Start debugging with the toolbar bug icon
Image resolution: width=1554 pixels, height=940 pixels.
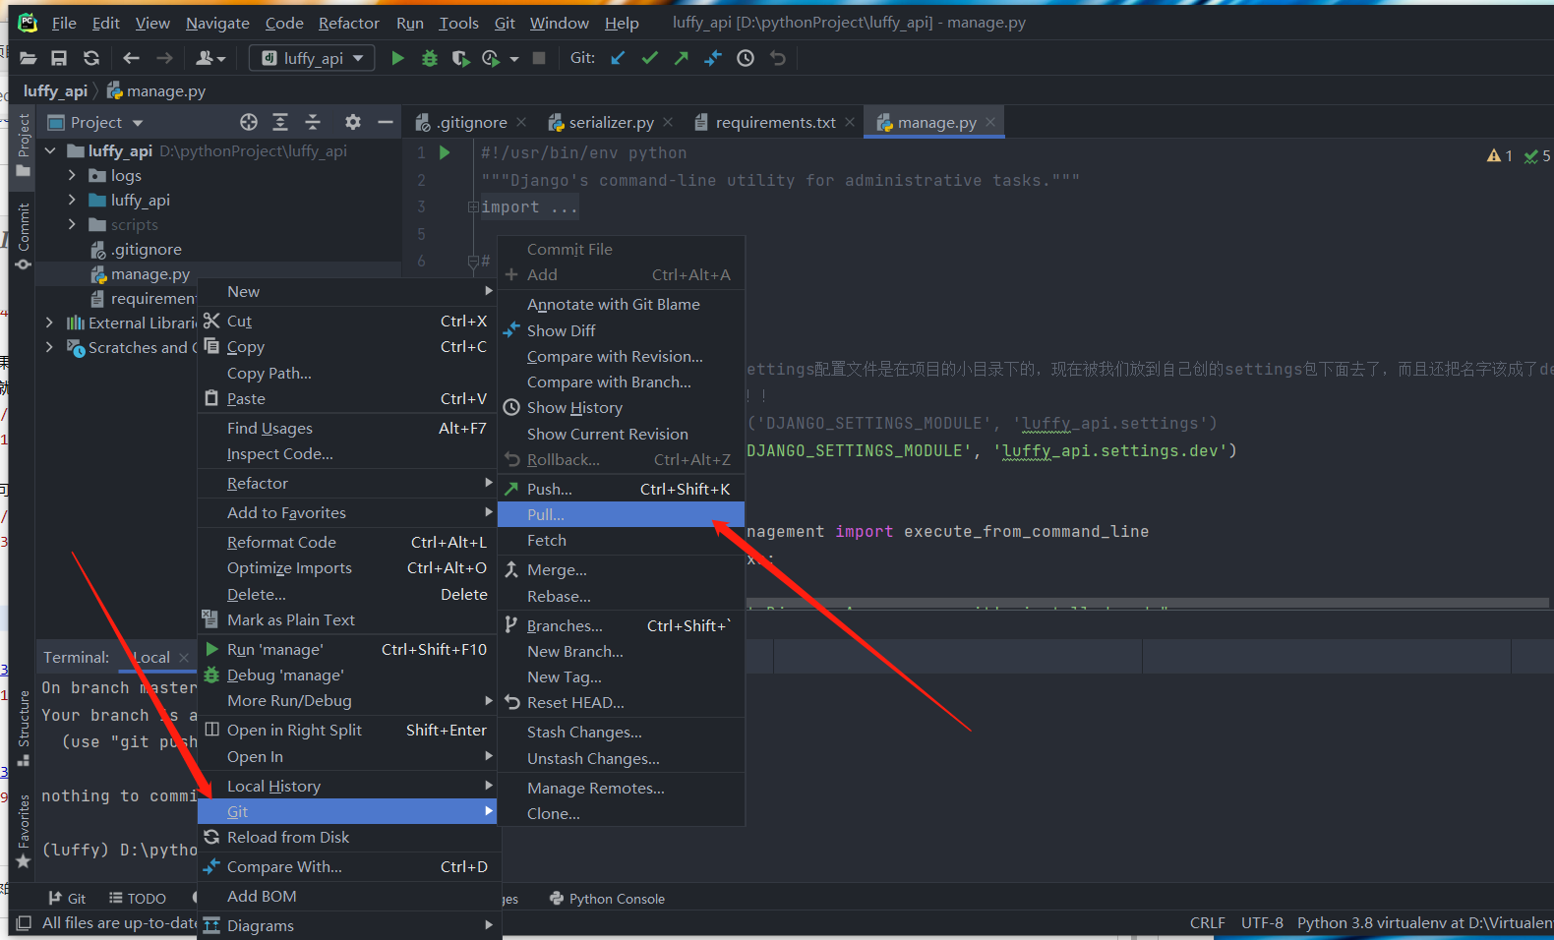tap(430, 59)
